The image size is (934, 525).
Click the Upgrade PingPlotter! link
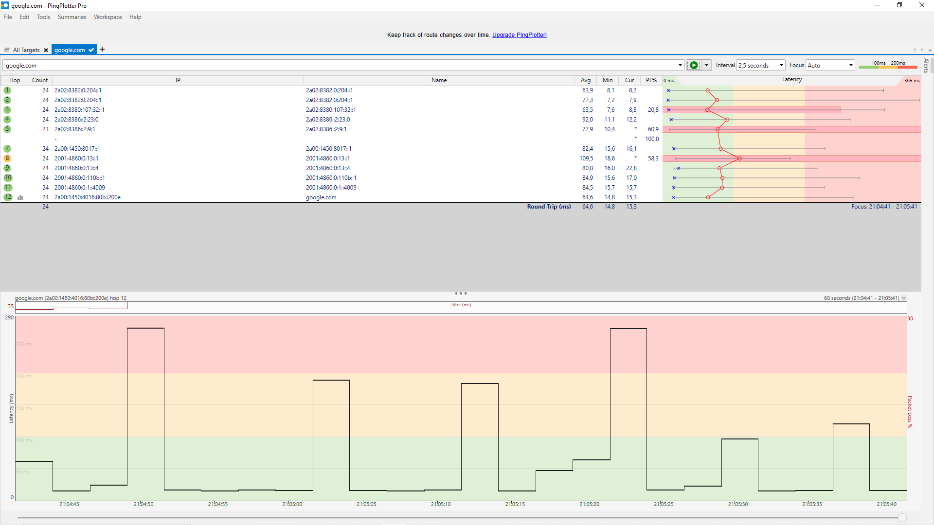tap(519, 35)
